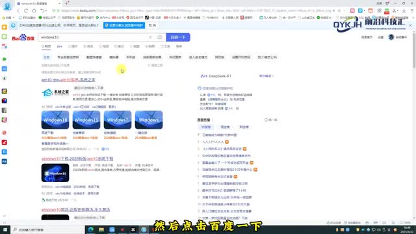Open the green WeChat sidebar icon
Viewport: 416px width, 234px height.
pos(5,59)
